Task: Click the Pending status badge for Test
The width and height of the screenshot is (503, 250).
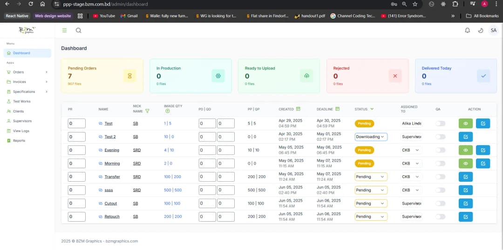Action: [364, 124]
